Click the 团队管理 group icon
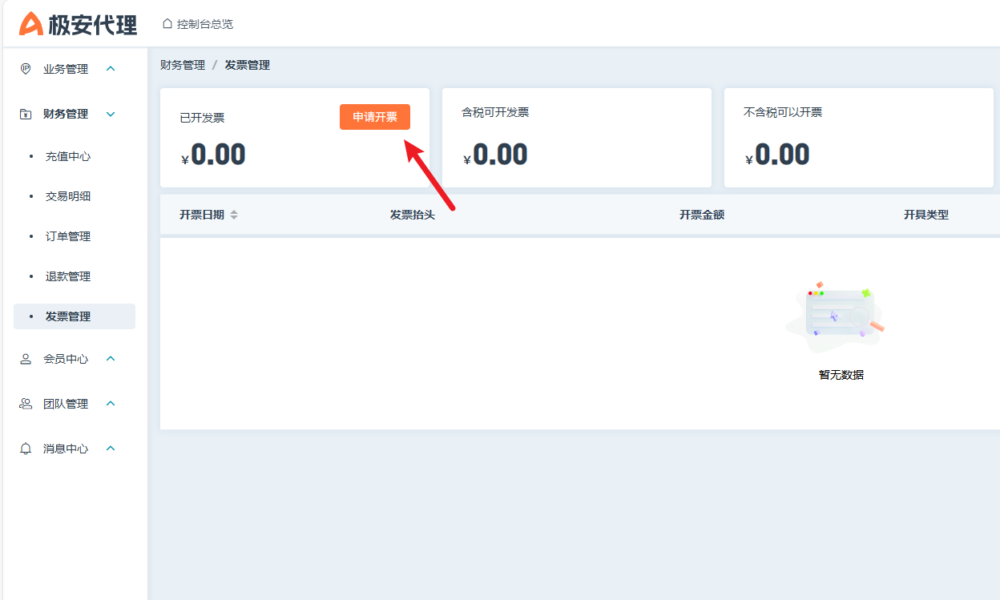 point(26,404)
